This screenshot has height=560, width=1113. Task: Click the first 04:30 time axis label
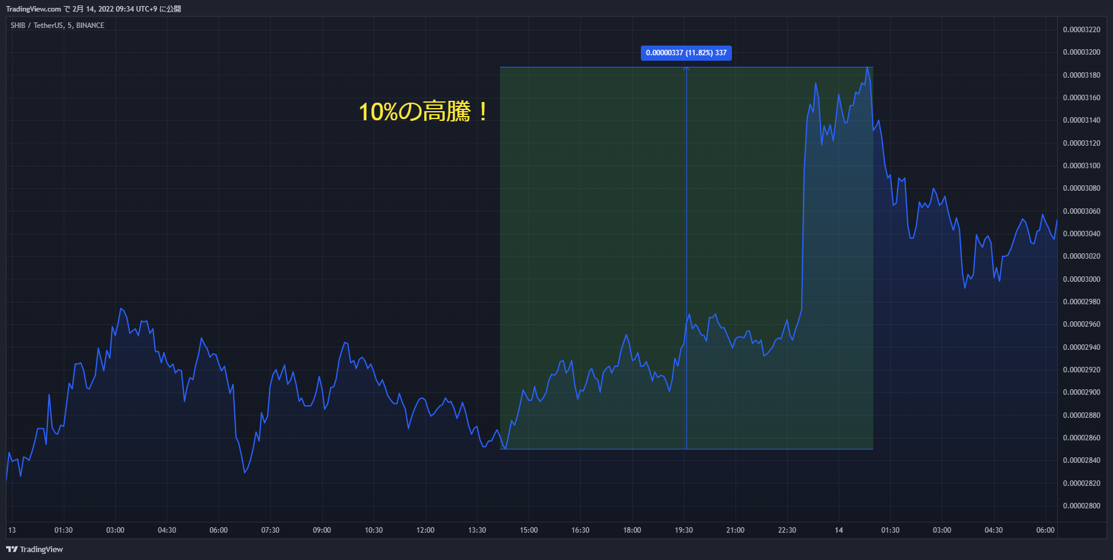coord(167,530)
